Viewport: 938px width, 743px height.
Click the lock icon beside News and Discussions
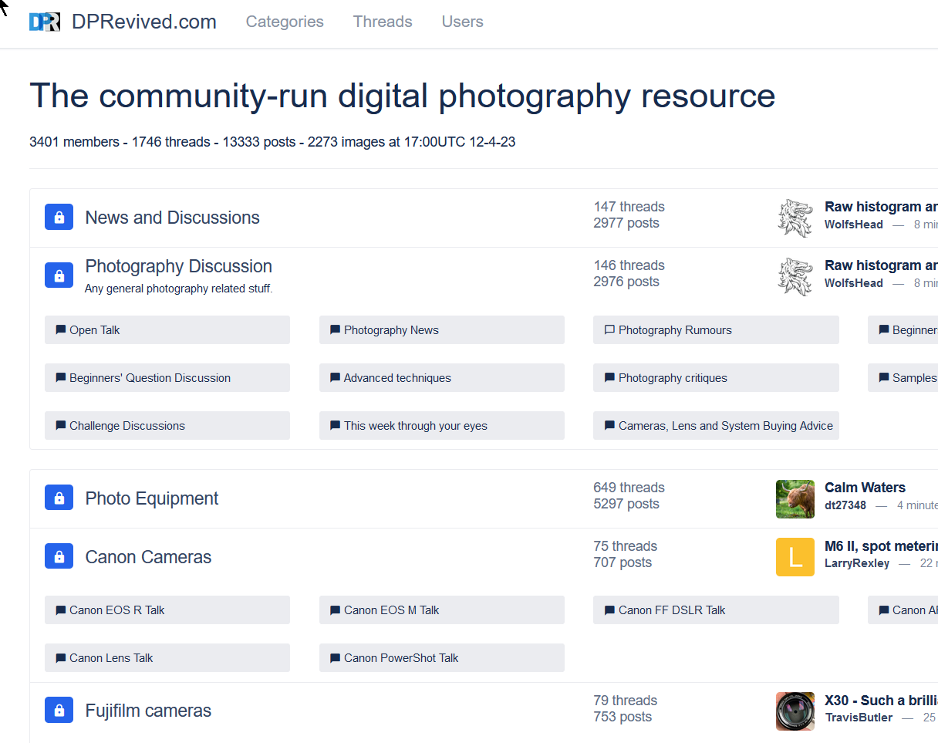tap(59, 218)
